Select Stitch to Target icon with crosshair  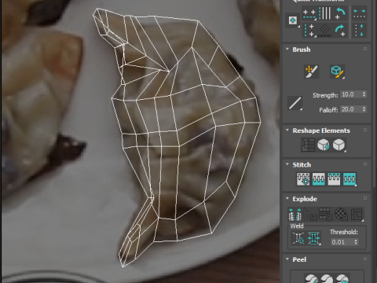click(303, 179)
